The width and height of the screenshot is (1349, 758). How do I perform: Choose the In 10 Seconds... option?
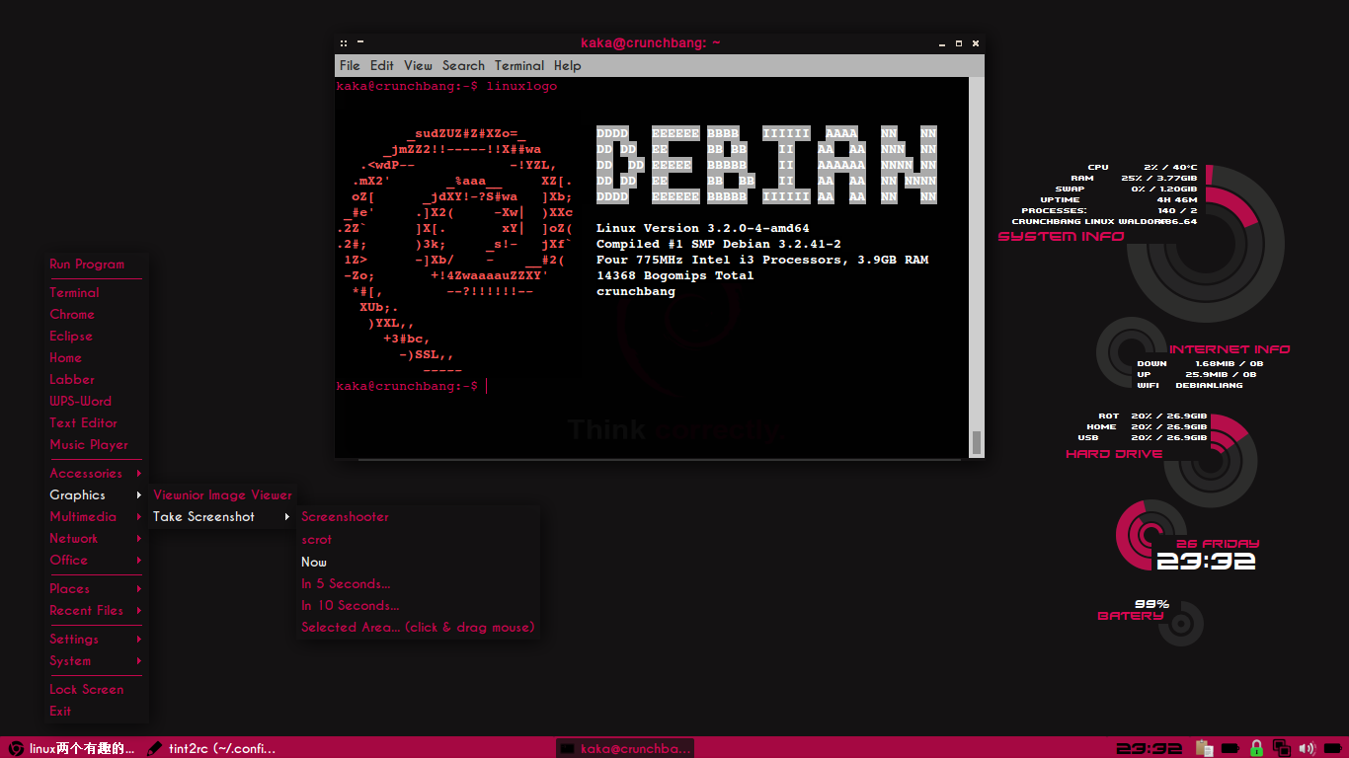point(418,605)
